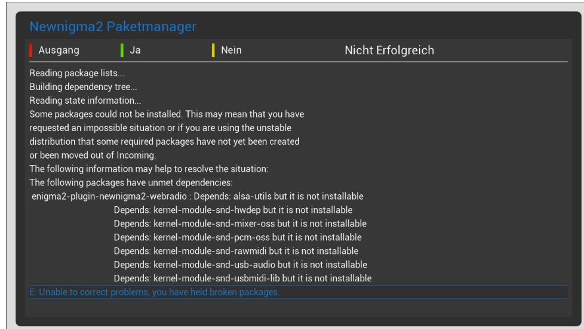Click the 'Some packages could not be installed' line
The height and width of the screenshot is (329, 584).
point(168,113)
